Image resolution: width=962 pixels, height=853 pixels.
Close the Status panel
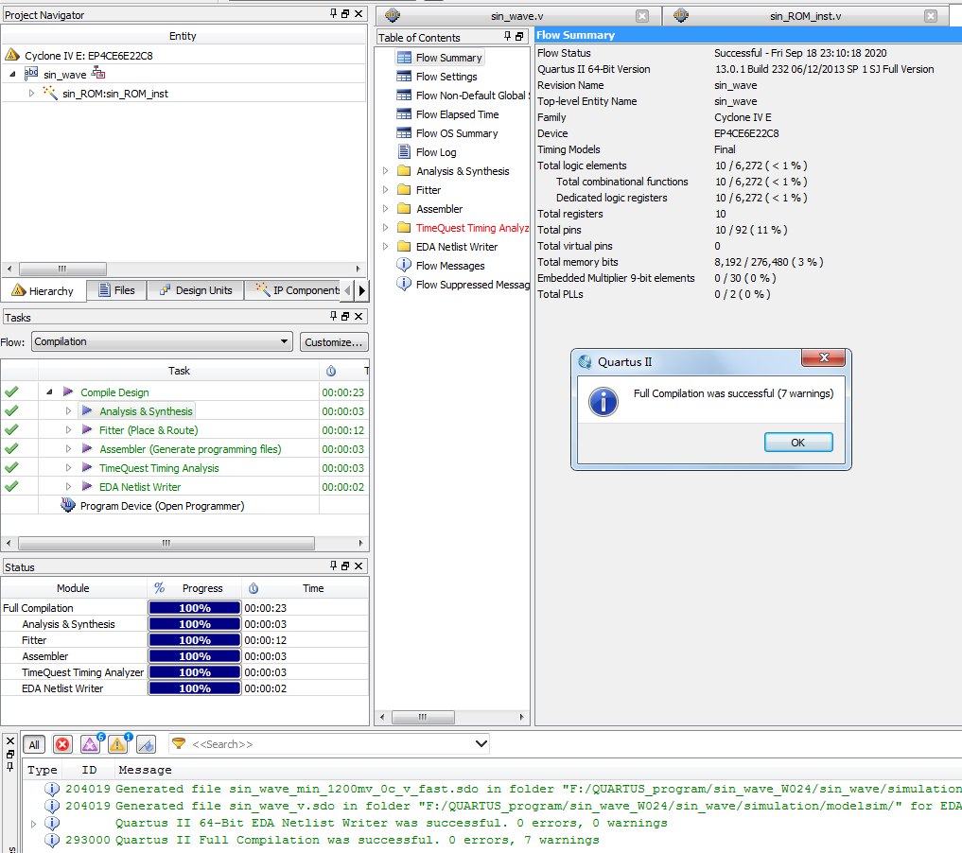pos(359,566)
